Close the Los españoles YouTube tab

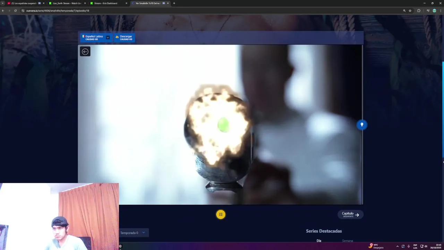pos(43,3)
